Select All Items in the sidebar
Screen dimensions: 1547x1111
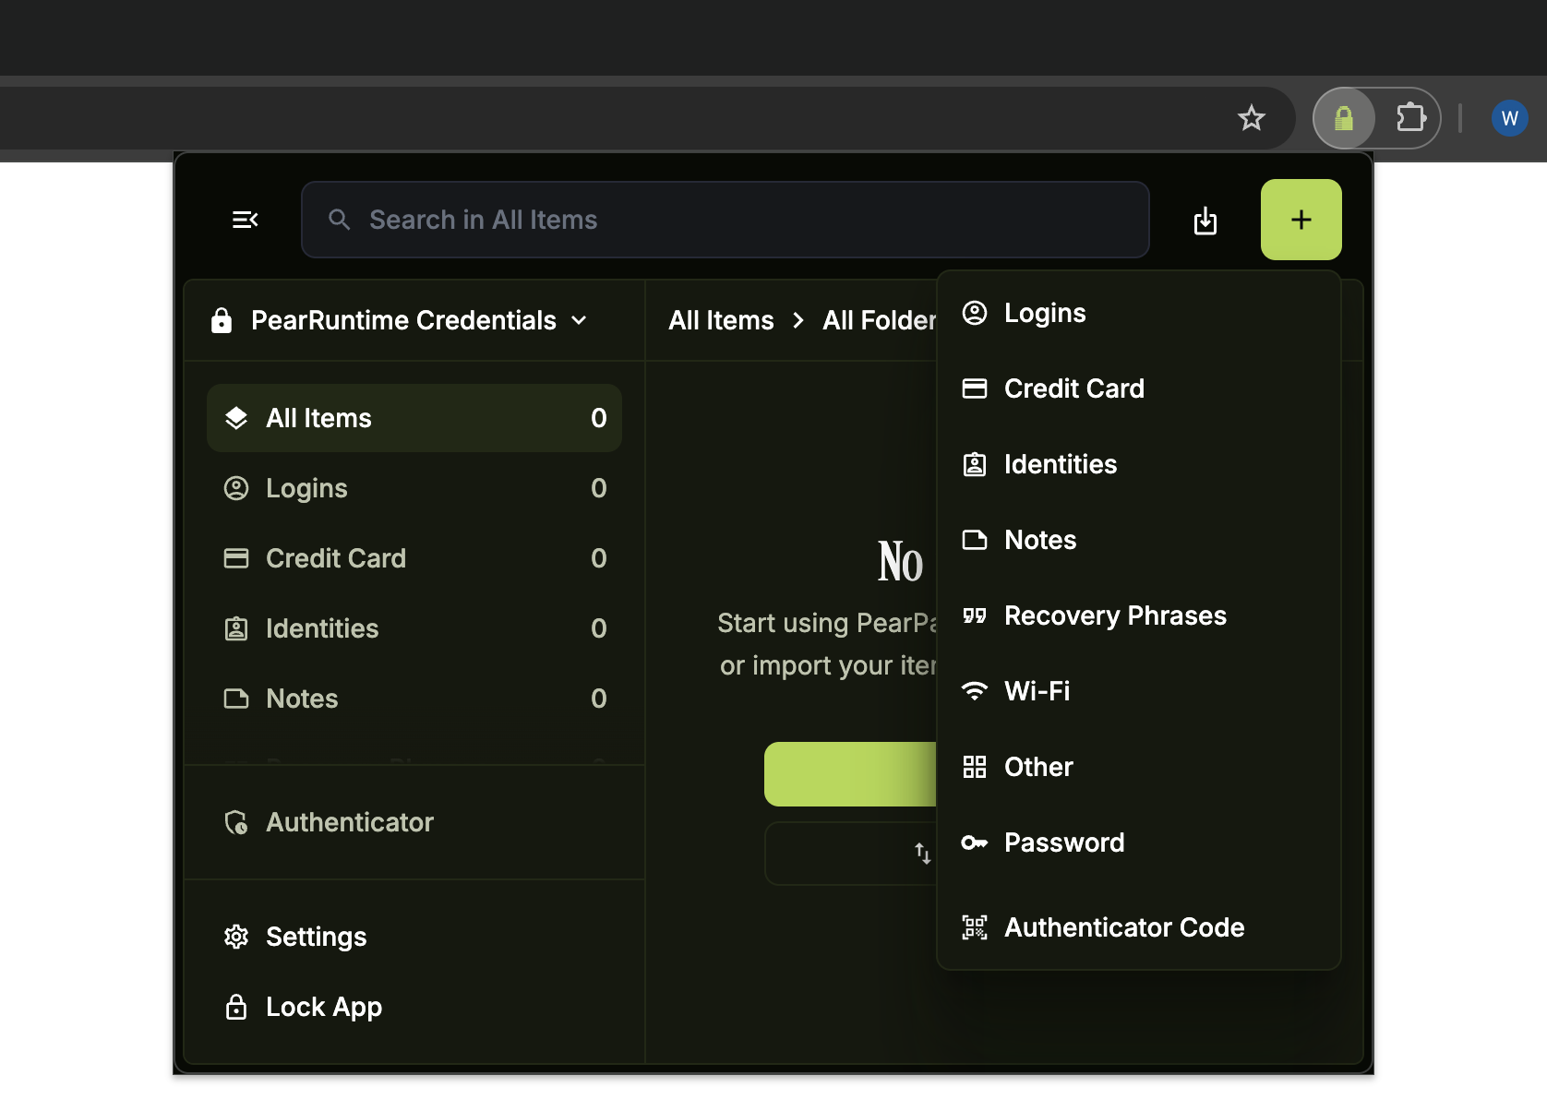tap(414, 418)
